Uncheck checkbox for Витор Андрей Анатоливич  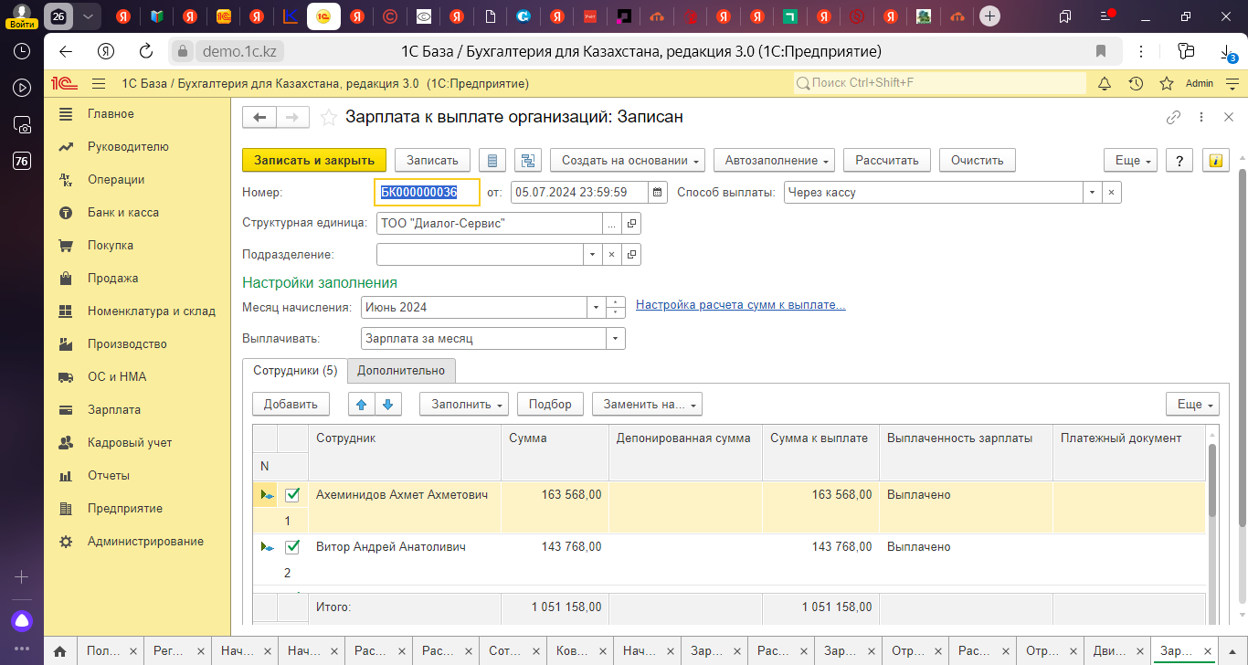(292, 547)
